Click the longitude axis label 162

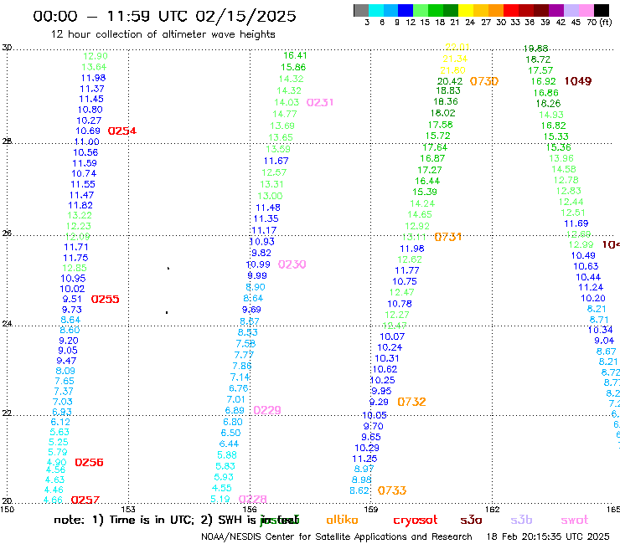tap(493, 509)
